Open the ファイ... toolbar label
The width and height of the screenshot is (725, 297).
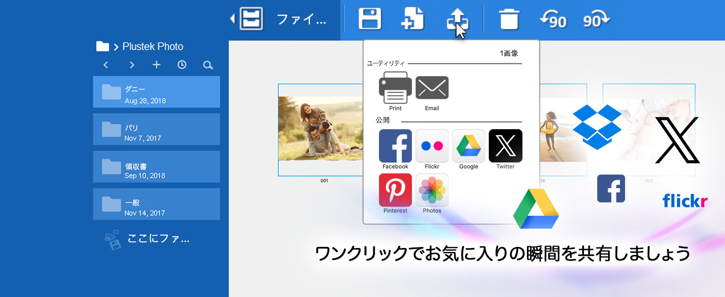(301, 20)
